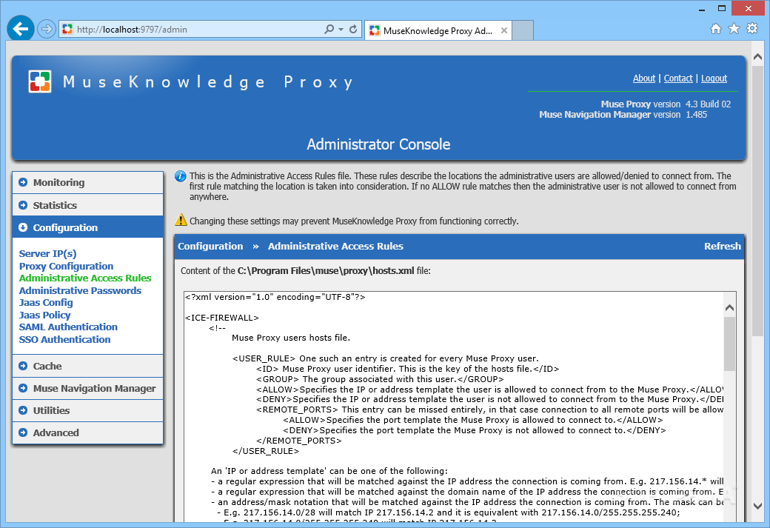Expand the Advanced menu section
Screen dimensions: 770x528
tap(88, 432)
